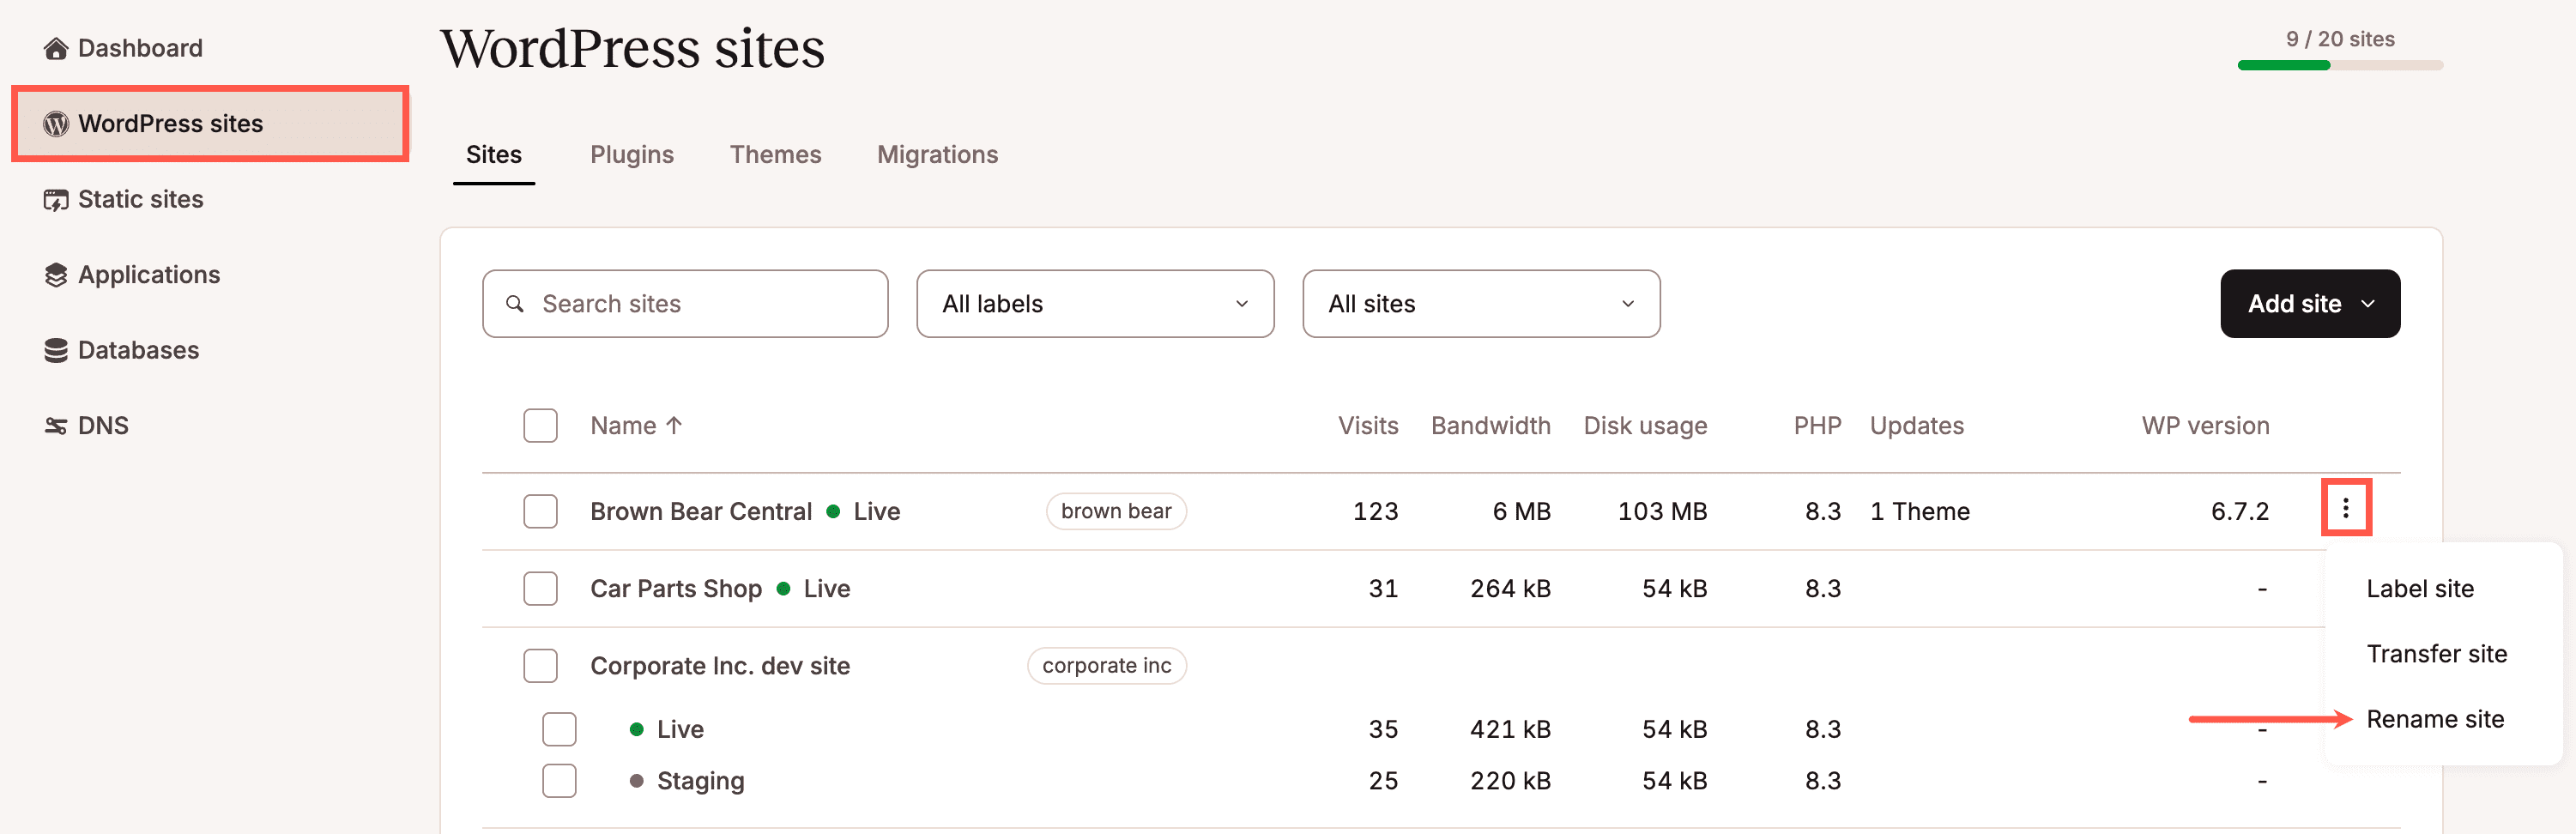2576x834 pixels.
Task: Choose Transfer site from context menu
Action: tap(2437, 654)
